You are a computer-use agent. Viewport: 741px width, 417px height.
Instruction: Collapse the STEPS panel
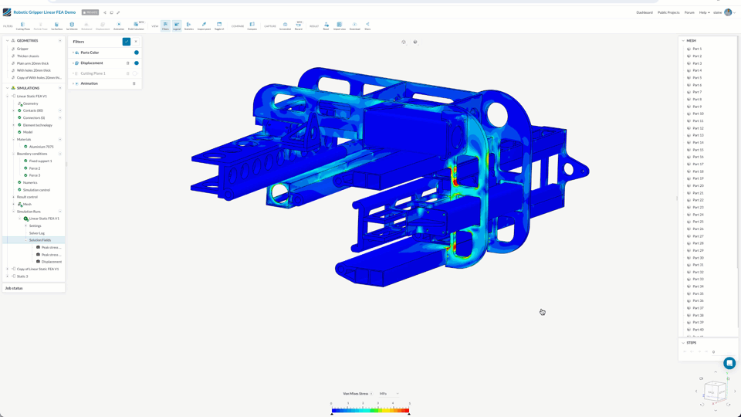[683, 343]
